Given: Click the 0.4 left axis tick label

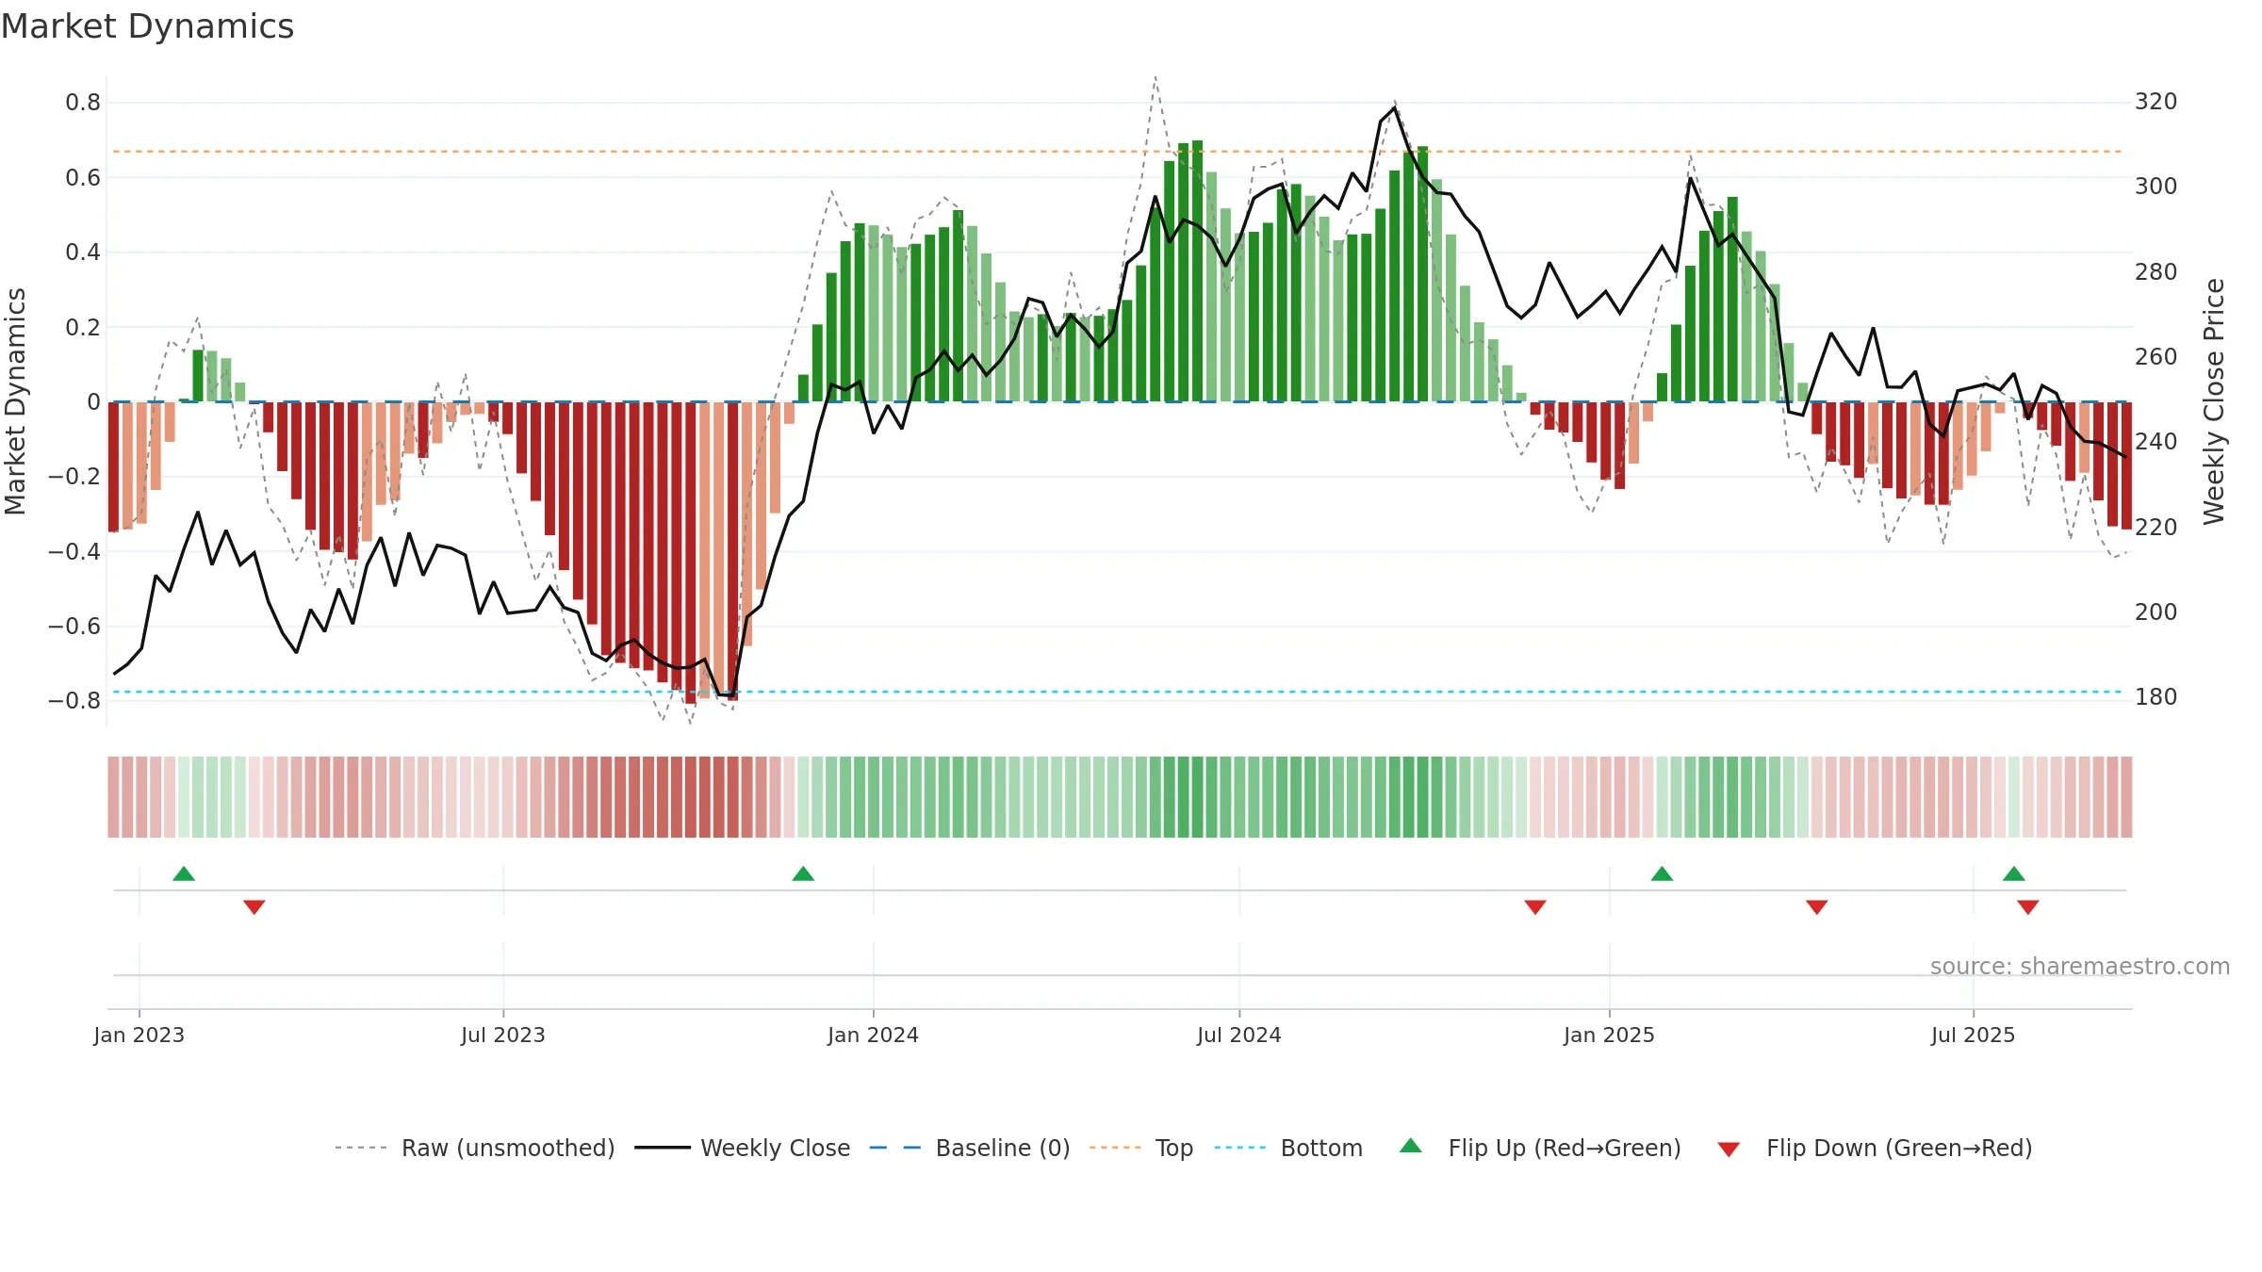Looking at the screenshot, I should tap(83, 253).
